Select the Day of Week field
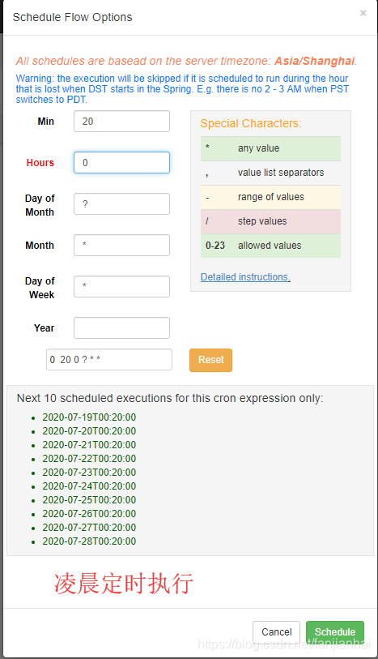378x659 pixels. pyautogui.click(x=121, y=287)
